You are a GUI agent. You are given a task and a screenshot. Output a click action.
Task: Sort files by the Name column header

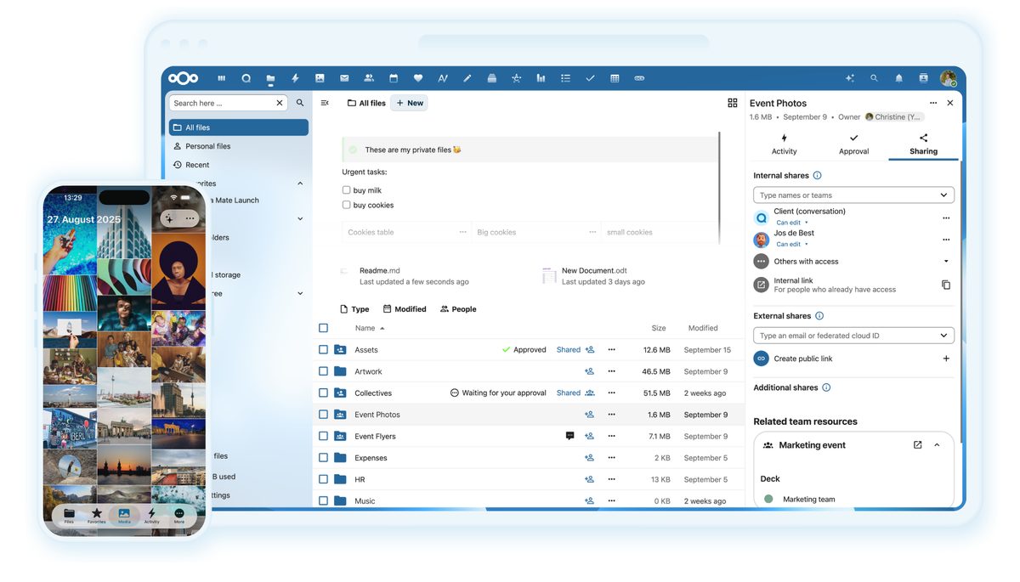(x=369, y=328)
